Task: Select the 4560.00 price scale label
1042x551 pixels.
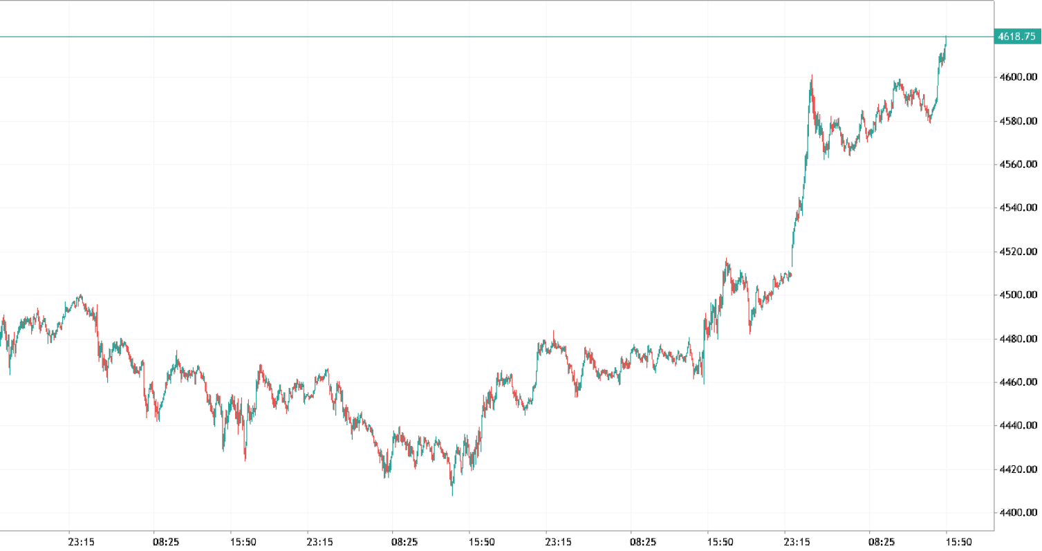Action: coord(1018,165)
